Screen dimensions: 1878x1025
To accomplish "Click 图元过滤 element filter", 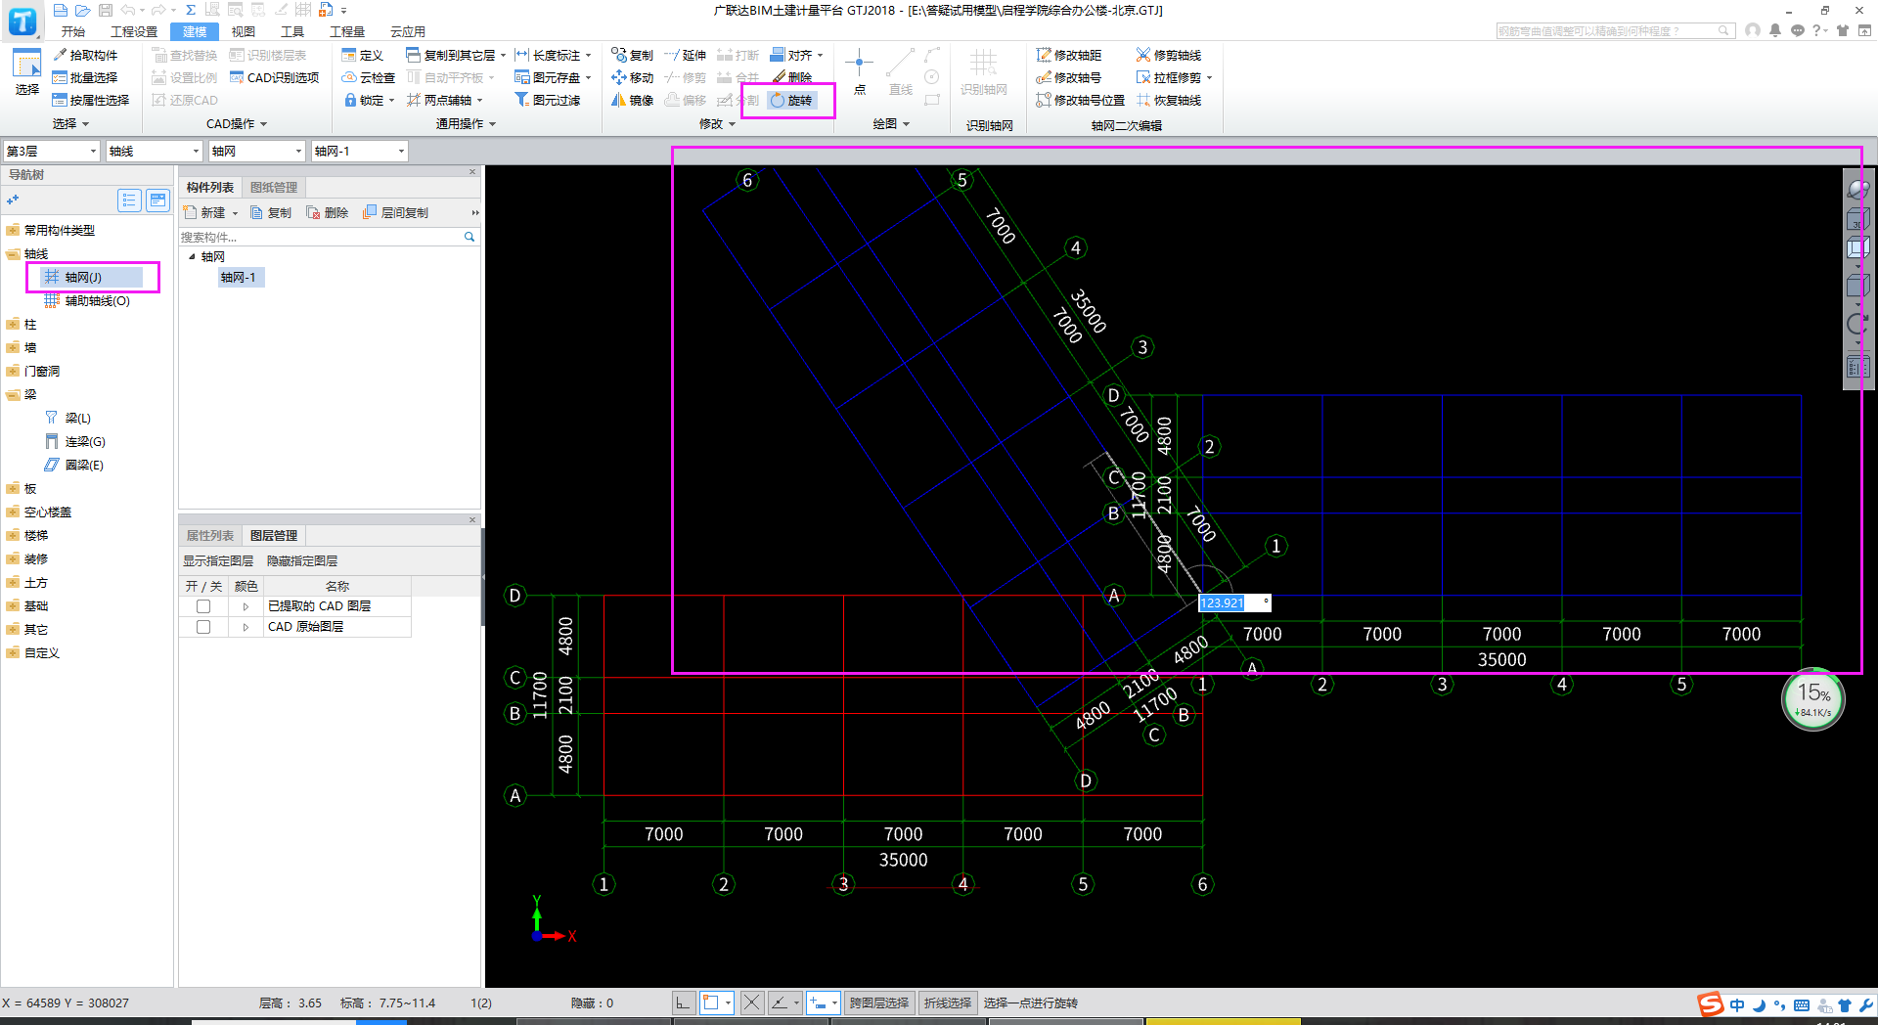I will click(548, 100).
